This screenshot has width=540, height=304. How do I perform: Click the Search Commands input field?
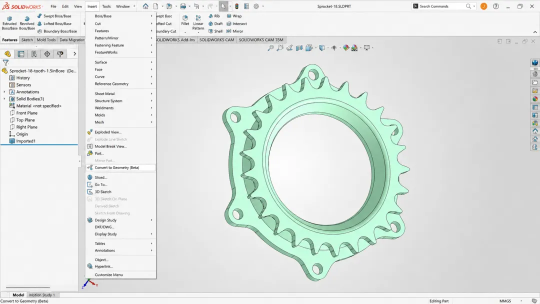[442, 6]
